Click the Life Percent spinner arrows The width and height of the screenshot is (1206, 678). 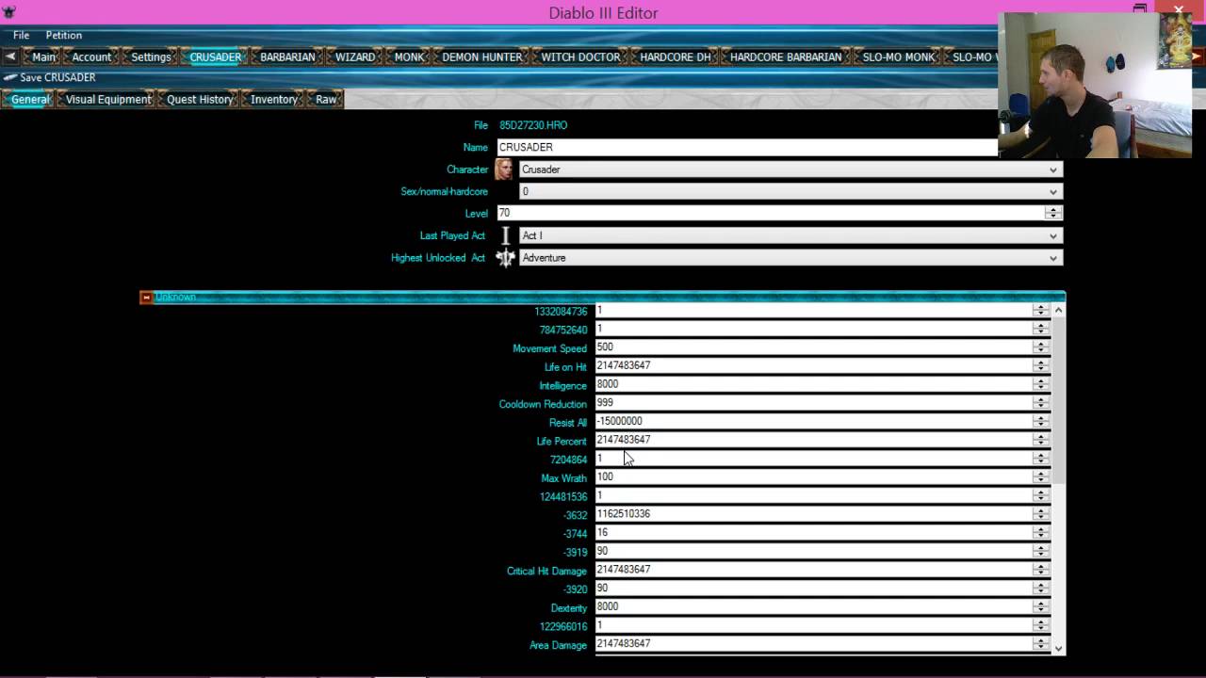[x=1040, y=440]
